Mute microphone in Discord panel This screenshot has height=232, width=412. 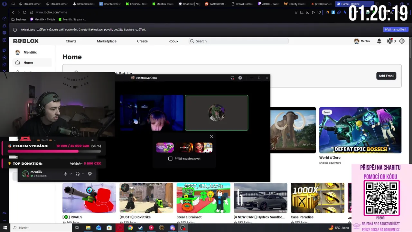tap(65, 174)
